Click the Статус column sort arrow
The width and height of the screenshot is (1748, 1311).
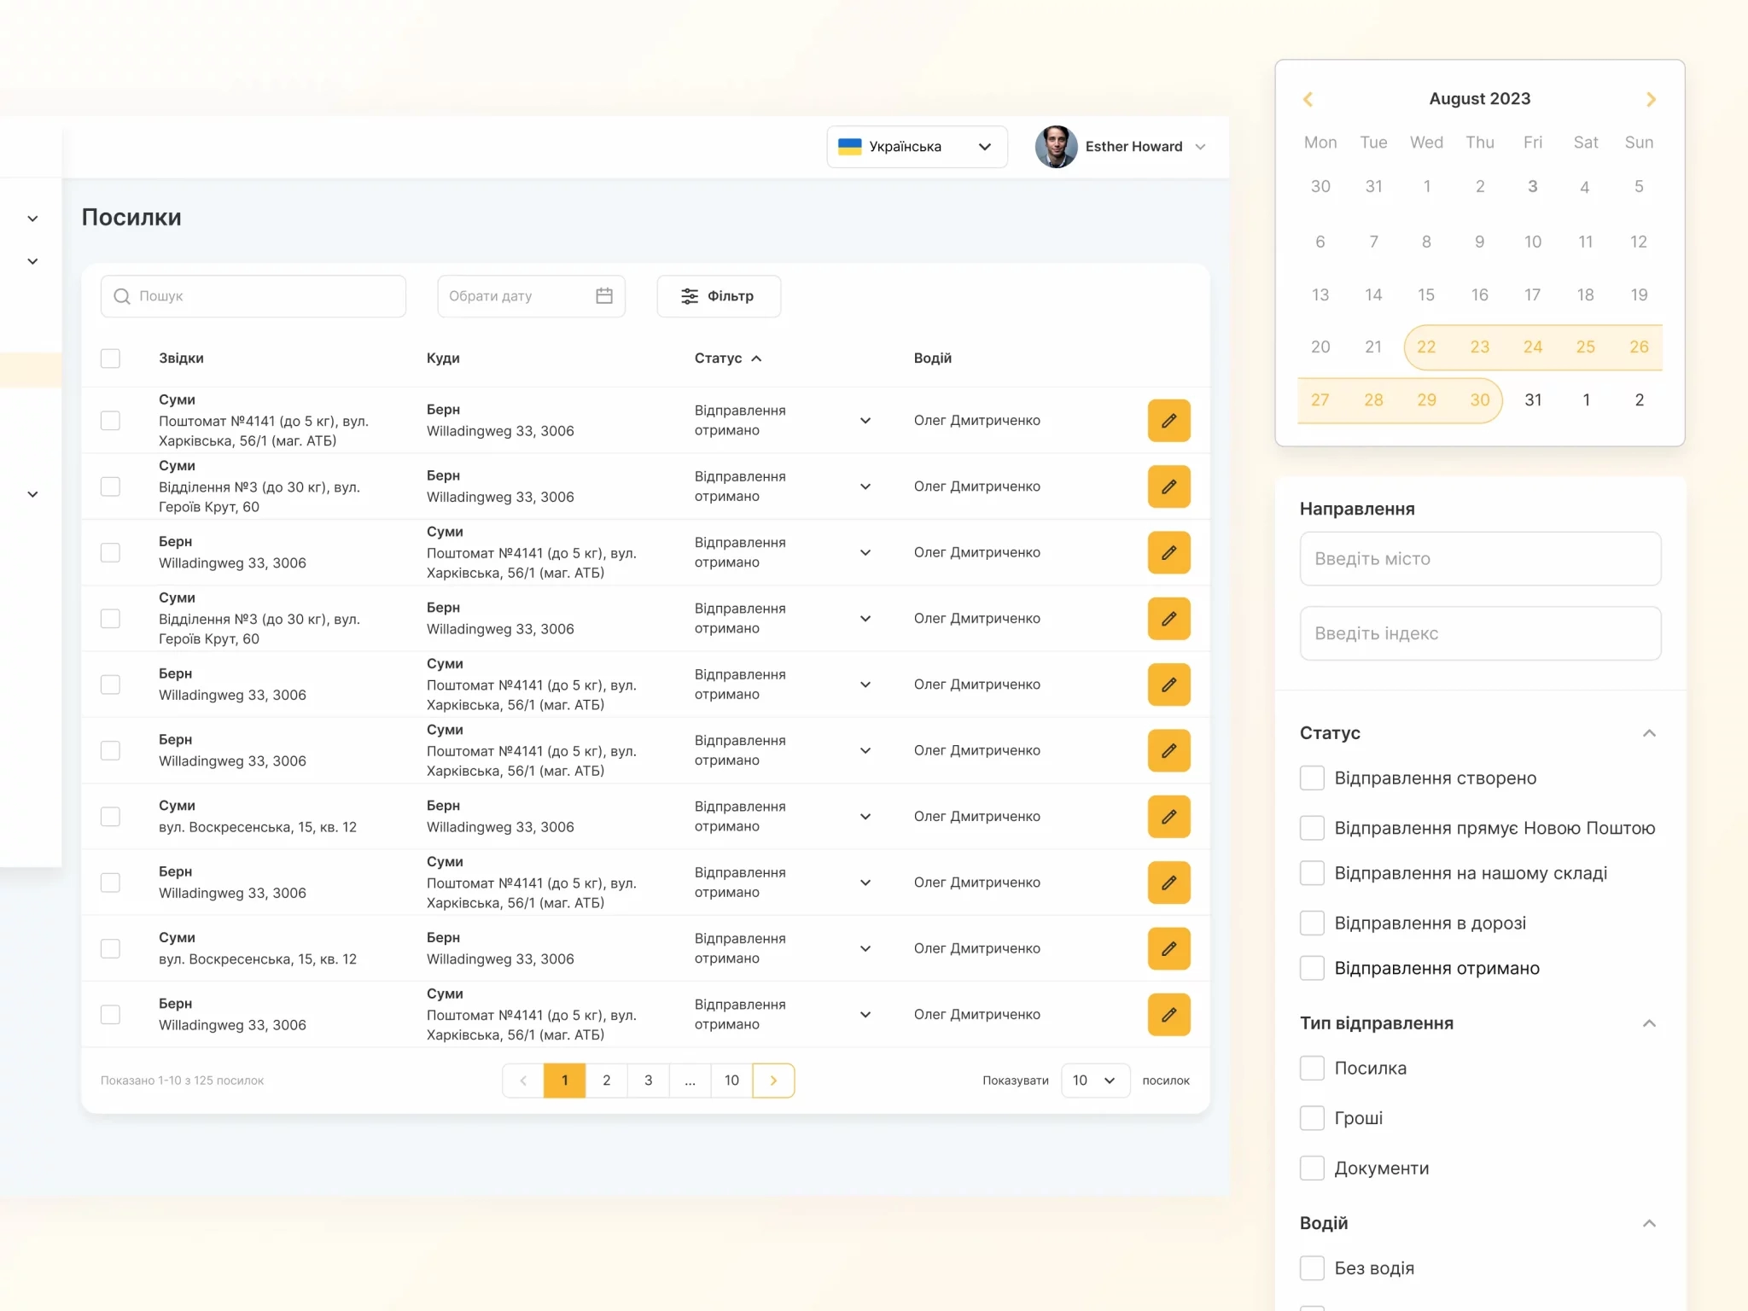coord(757,358)
